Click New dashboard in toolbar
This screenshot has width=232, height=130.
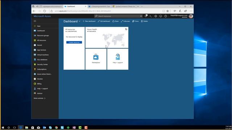[x=89, y=21]
